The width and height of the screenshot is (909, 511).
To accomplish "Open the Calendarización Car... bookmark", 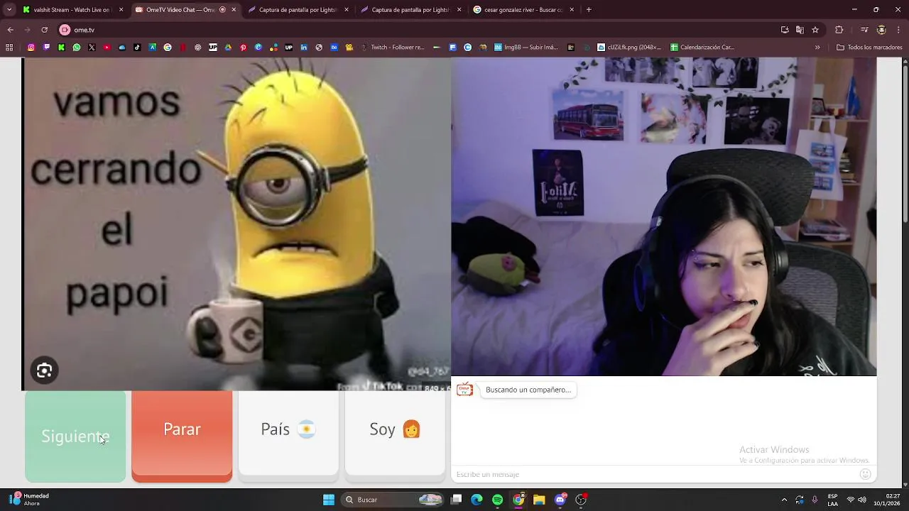I will pyautogui.click(x=703, y=48).
